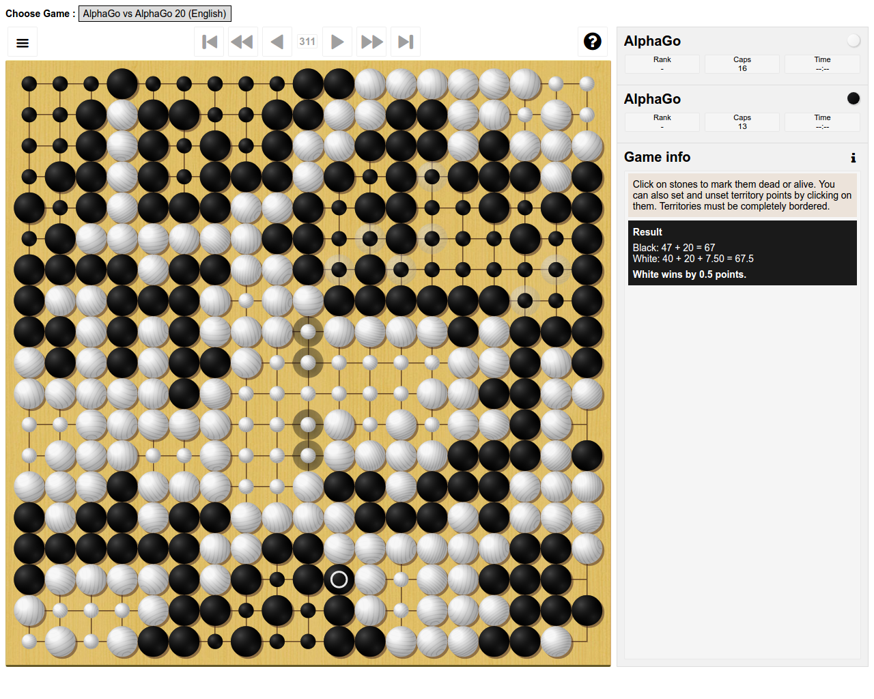This screenshot has width=874, height=699.
Task: Click the move number 311 field
Action: [307, 42]
